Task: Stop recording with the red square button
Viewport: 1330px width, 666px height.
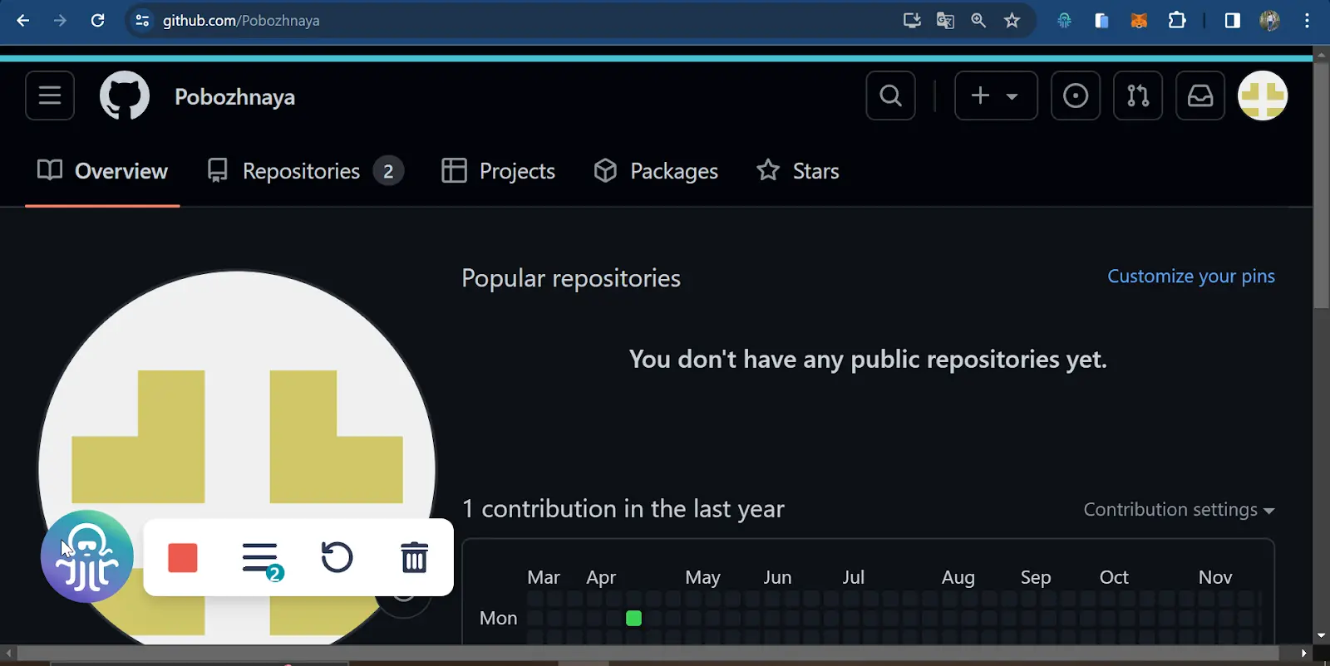Action: [x=183, y=558]
